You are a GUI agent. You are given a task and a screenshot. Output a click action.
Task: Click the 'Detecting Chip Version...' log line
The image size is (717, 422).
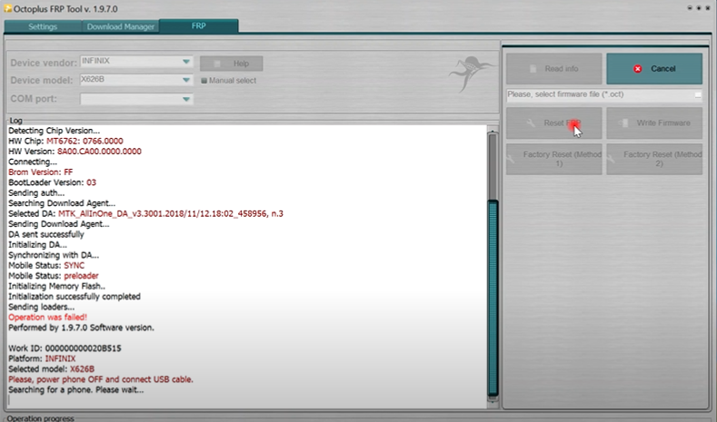[x=54, y=131]
